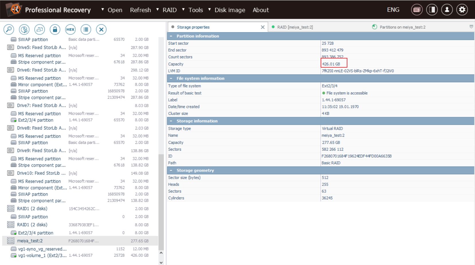The height and width of the screenshot is (265, 475).
Task: Switch to Partitions on meiya_test:2 tab
Action: (402, 27)
